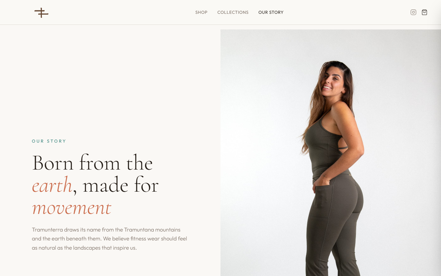Select OUR STORY in the navigation bar

coord(271,12)
